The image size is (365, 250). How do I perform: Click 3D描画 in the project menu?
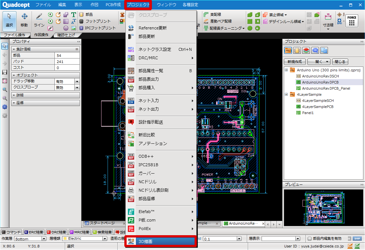[x=160, y=241]
